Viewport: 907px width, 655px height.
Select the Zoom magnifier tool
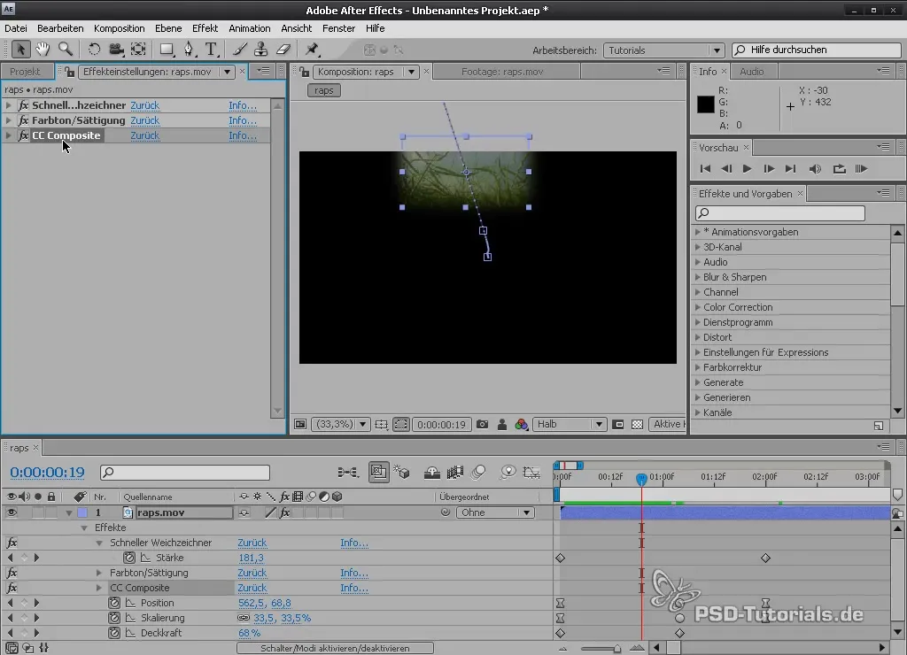point(66,50)
